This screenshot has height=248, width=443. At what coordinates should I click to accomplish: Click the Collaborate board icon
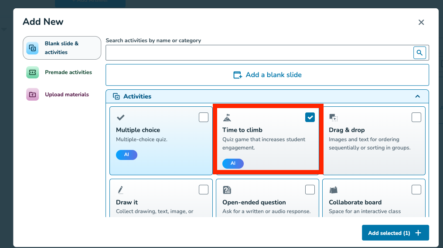(x=334, y=190)
